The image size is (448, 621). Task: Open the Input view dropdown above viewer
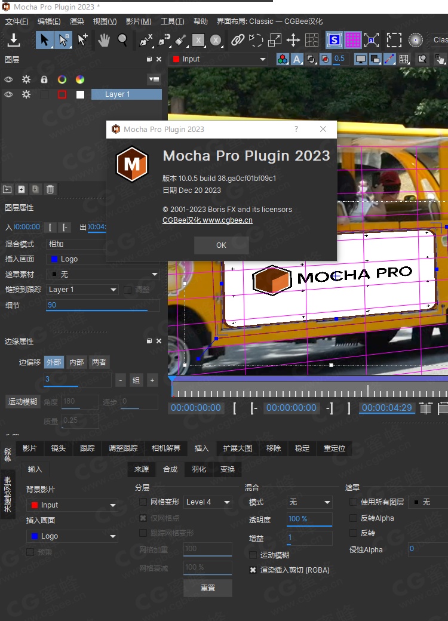(219, 59)
